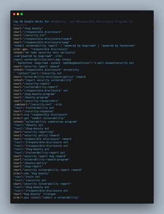The width and height of the screenshot is (164, 214).
Task: Click the heading 'Top 50 Google Dorks for'
Action: (31, 22)
